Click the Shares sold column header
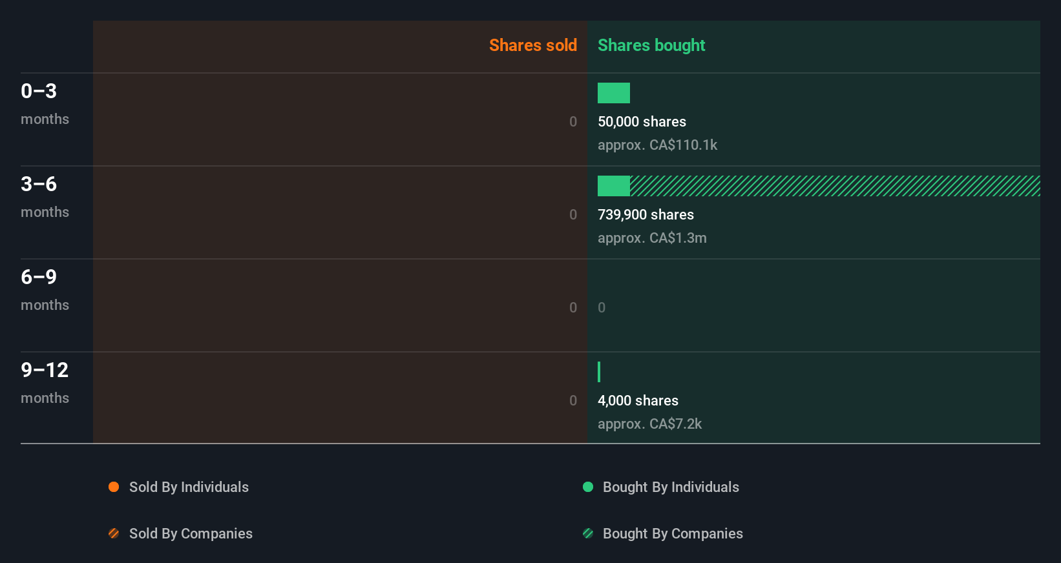This screenshot has width=1061, height=563. (x=533, y=45)
